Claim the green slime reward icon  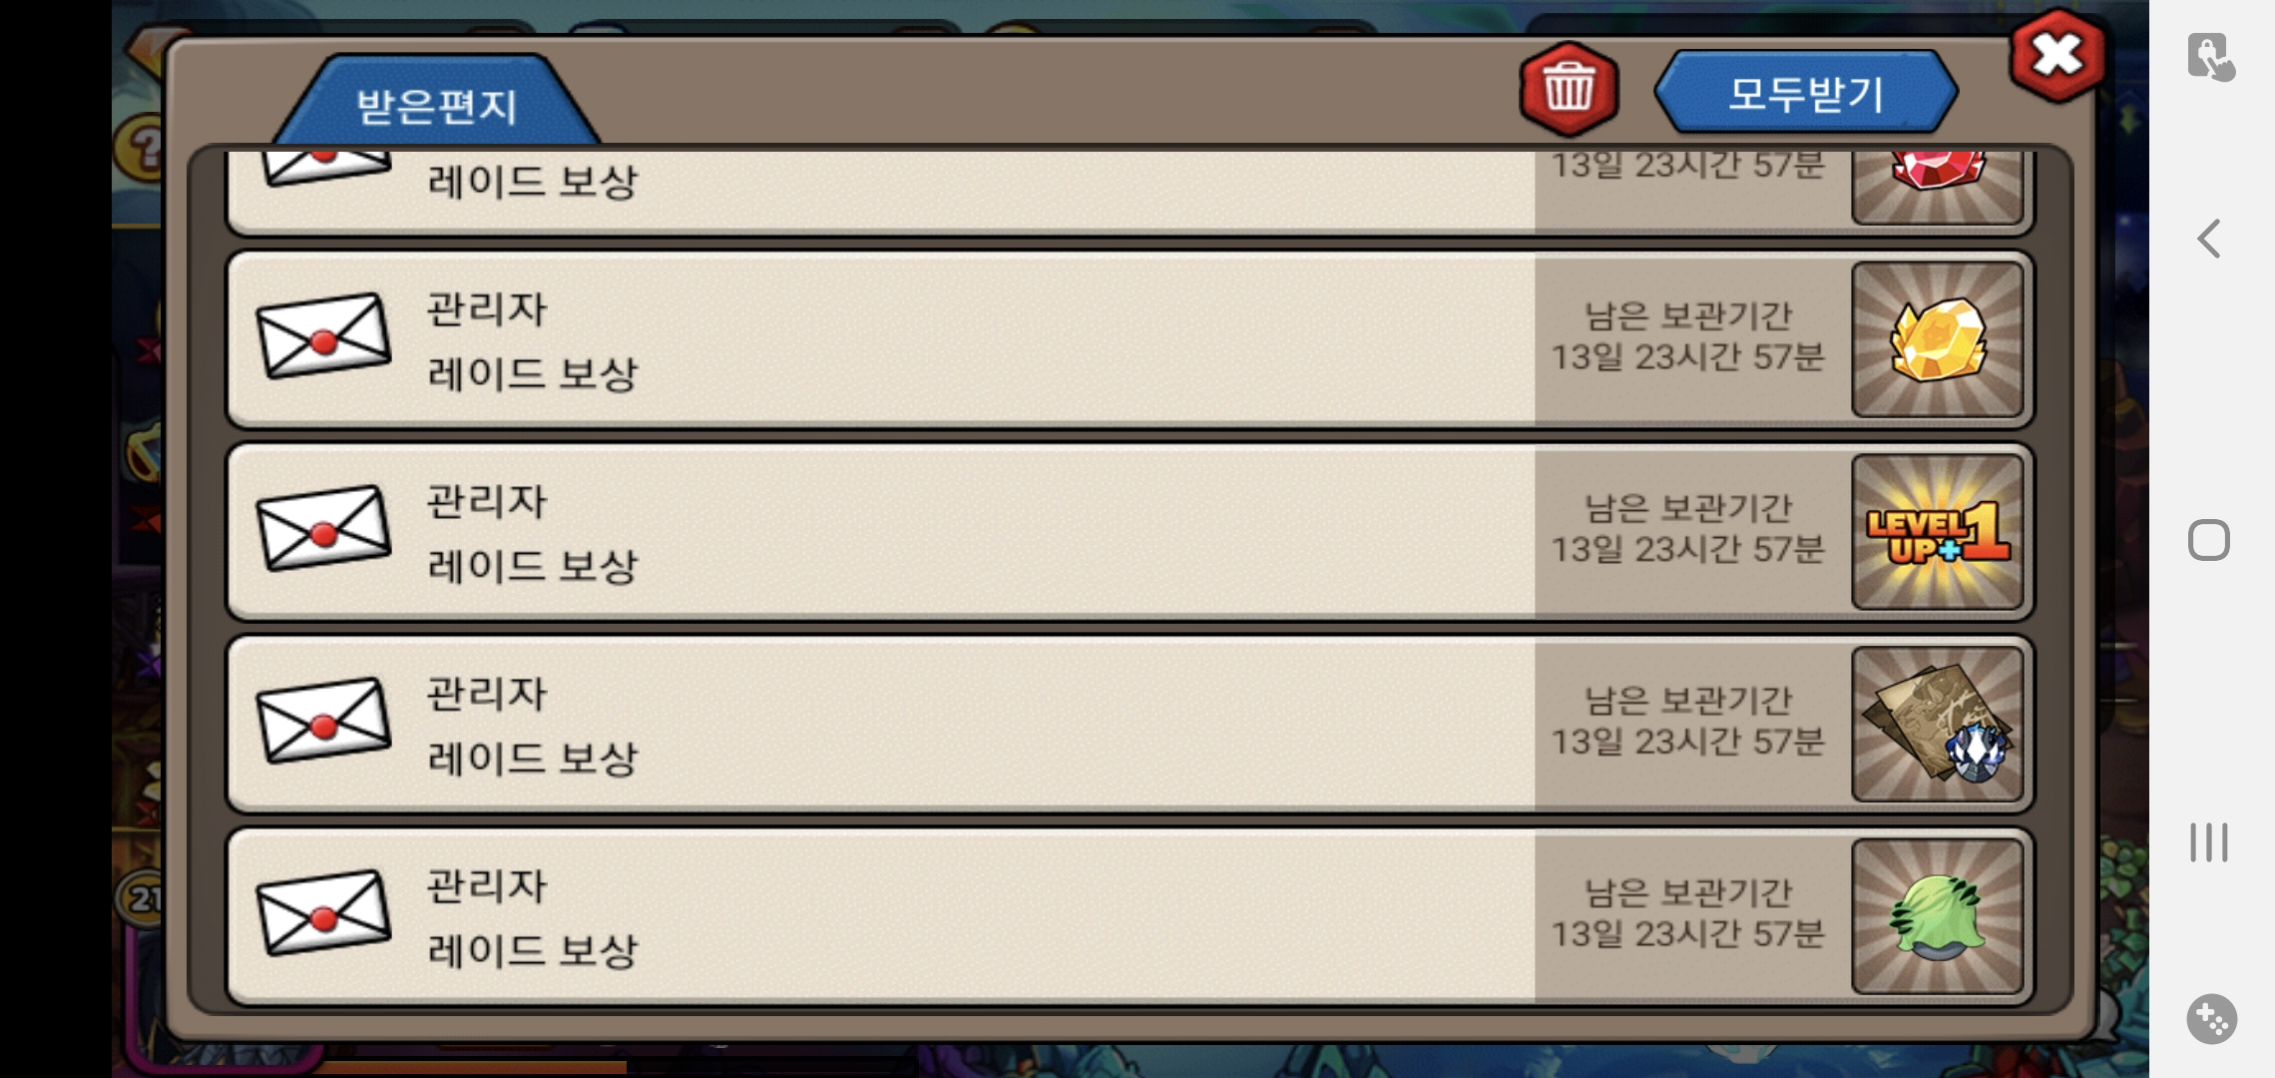point(1938,916)
